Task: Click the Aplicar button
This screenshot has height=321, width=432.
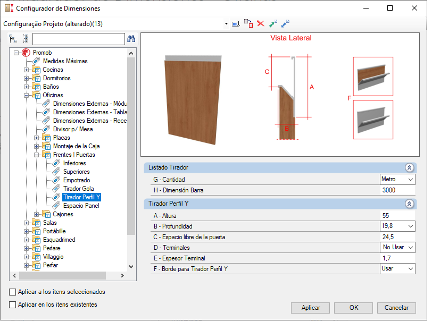Action: (x=311, y=308)
